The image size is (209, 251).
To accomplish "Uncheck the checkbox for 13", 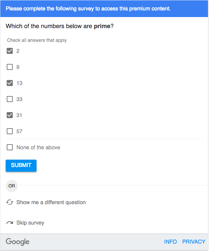I will click(10, 83).
